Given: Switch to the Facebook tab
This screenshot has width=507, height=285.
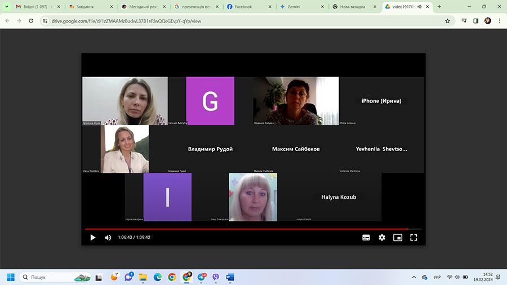Looking at the screenshot, I should point(248,7).
